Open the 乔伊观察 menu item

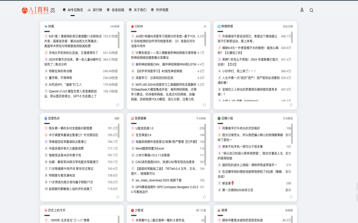click(159, 10)
